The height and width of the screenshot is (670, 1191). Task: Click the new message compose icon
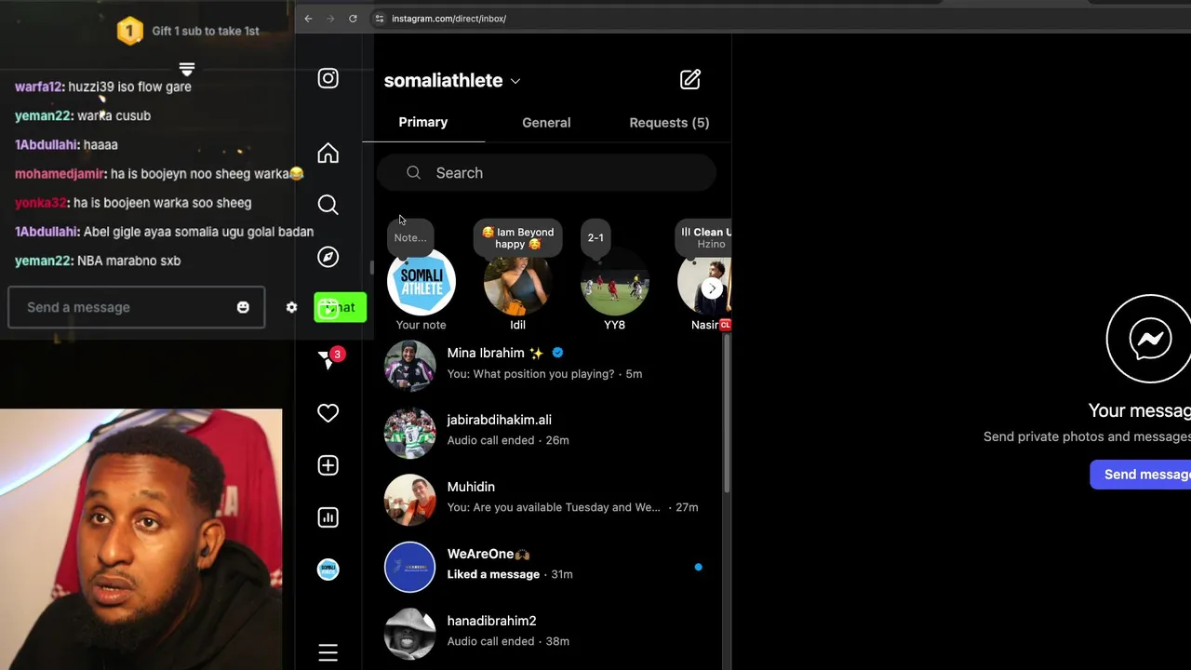pyautogui.click(x=689, y=80)
